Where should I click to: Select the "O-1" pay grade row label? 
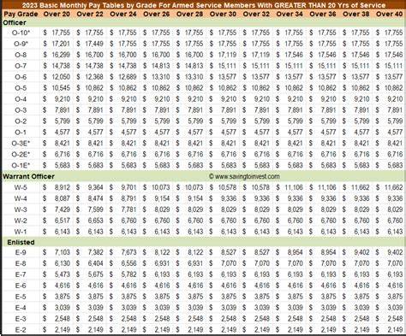[x=21, y=133]
